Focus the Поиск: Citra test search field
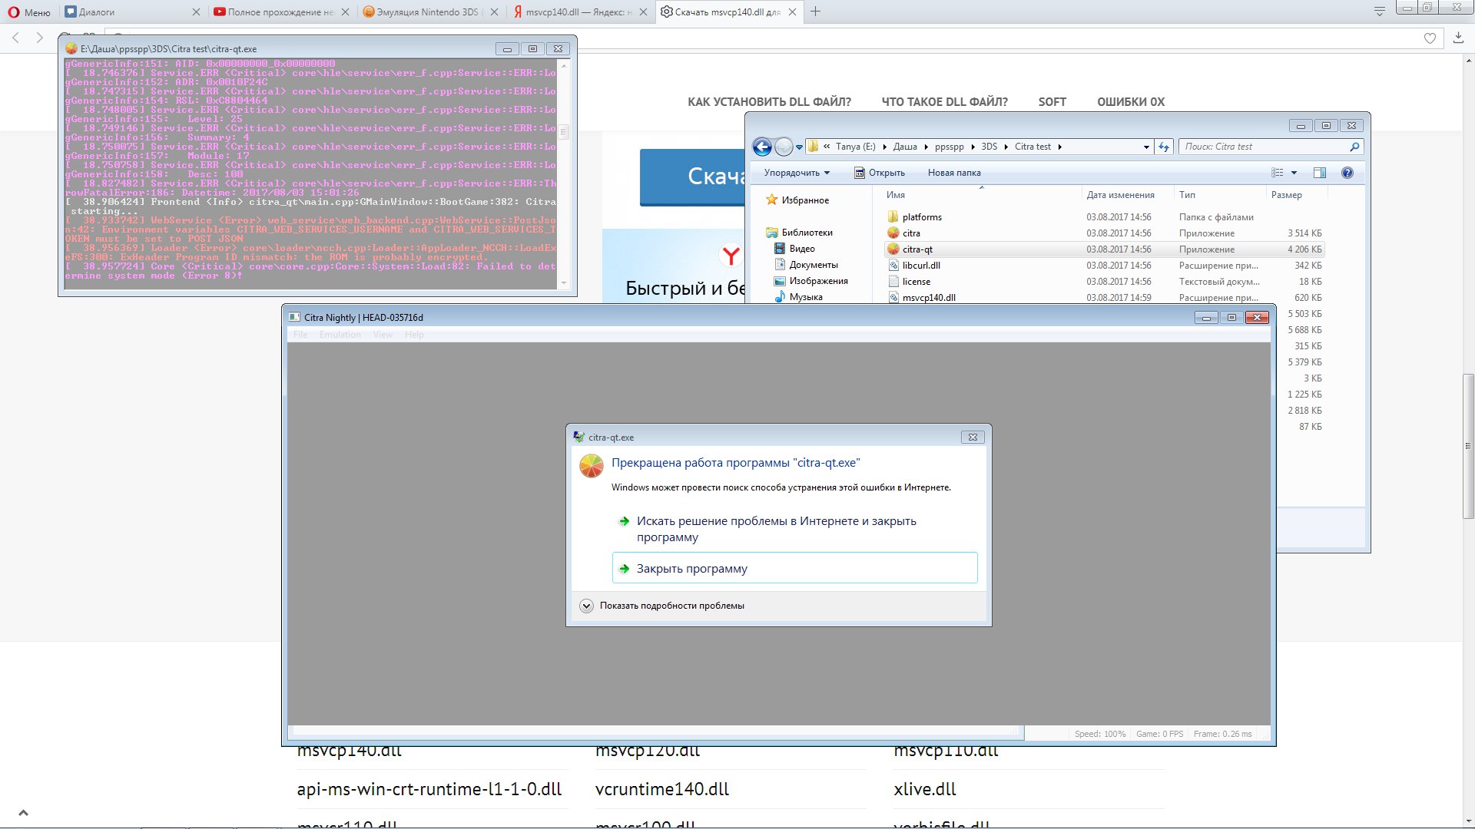This screenshot has height=829, width=1475. coord(1264,147)
